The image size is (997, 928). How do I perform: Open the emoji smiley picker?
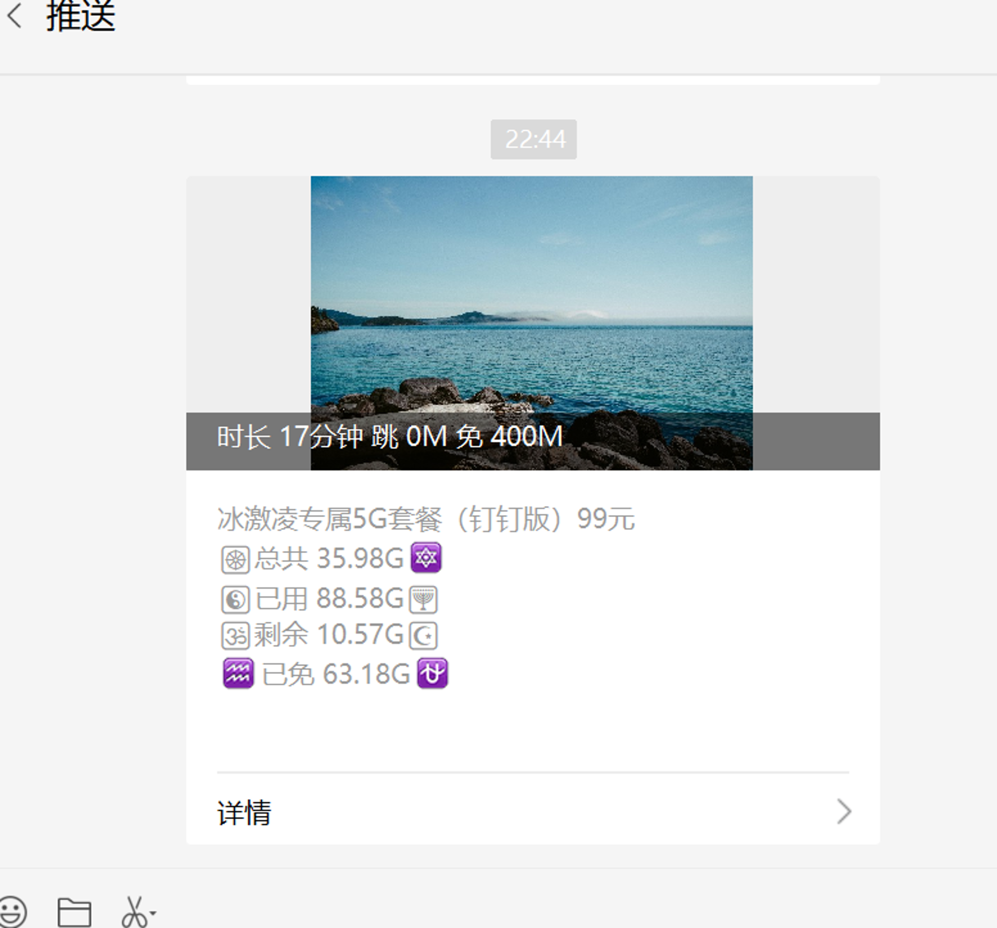[12, 911]
